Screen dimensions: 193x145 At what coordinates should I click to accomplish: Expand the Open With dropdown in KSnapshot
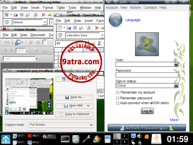[88, 106]
